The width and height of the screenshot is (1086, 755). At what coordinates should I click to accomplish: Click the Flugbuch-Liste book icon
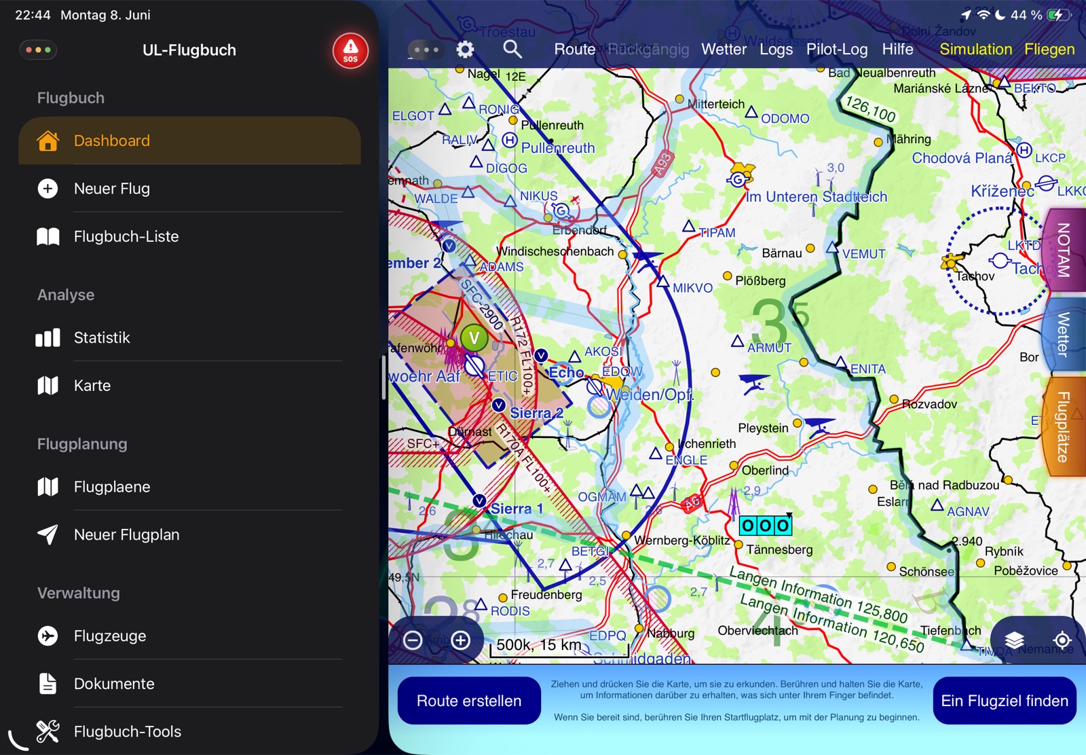48,236
